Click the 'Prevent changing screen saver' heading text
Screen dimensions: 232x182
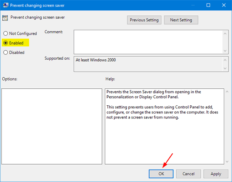pos(38,17)
